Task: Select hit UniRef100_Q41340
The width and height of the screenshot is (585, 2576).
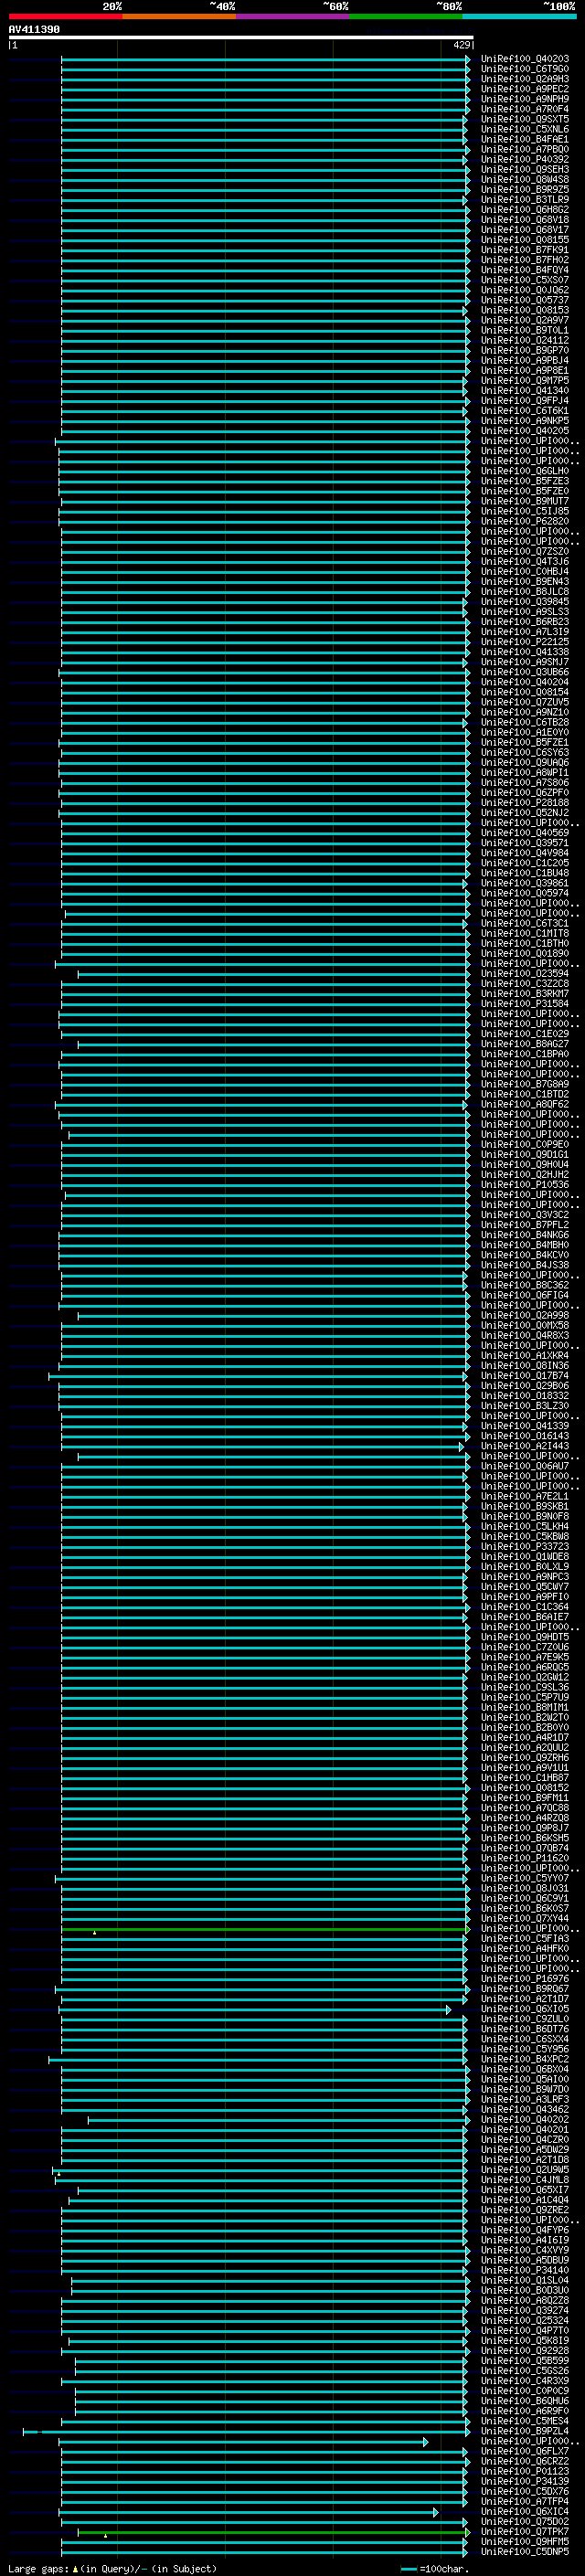Action: [525, 391]
